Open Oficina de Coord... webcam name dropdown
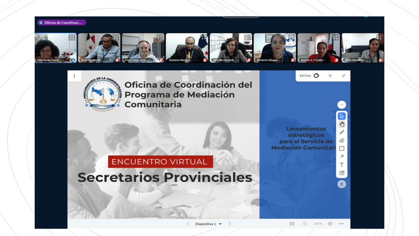 click(51, 60)
